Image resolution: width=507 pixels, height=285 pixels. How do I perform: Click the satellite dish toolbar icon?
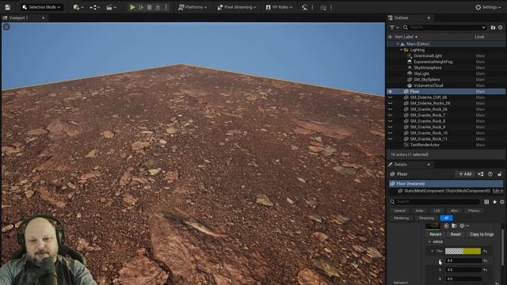(304, 7)
